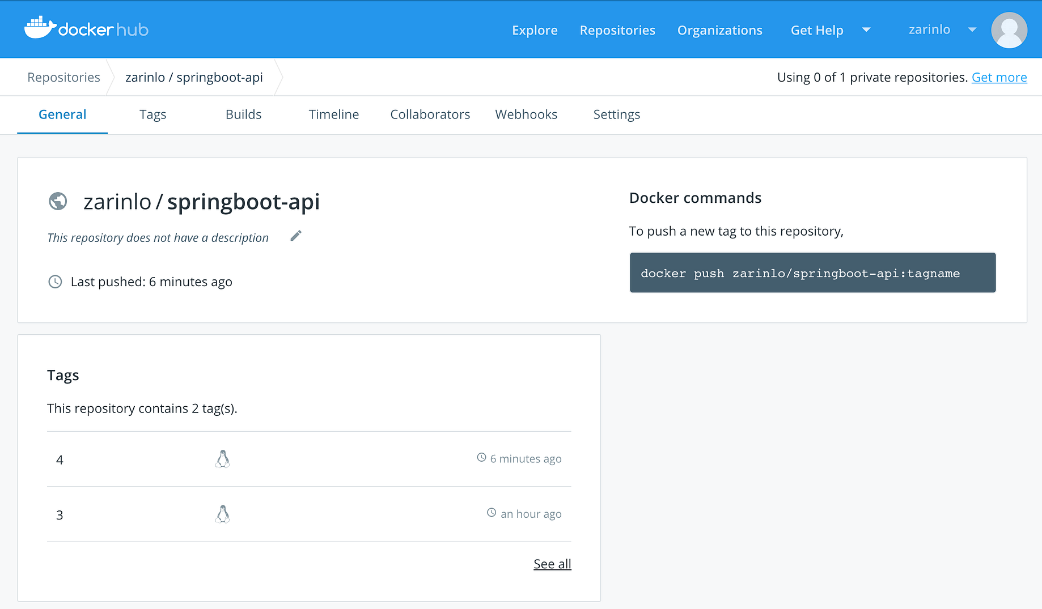
Task: Click 'To push a new tag' instruction text
Action: coord(736,231)
